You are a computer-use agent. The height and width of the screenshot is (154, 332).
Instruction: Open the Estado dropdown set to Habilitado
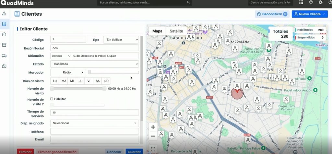[94, 64]
